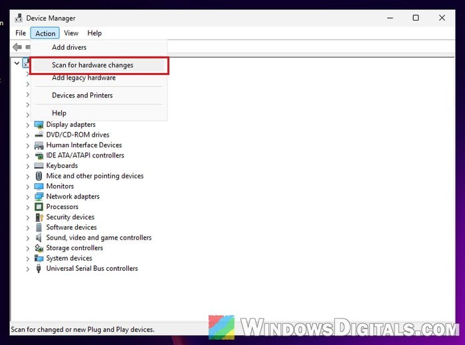Select Mice and other pointing devices label
Screen dimensions: 465x345
95,176
